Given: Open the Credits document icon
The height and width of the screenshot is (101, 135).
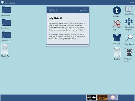Looking at the screenshot, I should pos(117,52).
